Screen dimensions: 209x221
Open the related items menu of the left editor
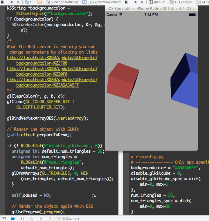[3, 2]
